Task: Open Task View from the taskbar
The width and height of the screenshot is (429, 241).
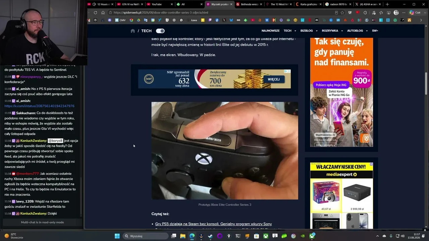Action: tap(174, 236)
